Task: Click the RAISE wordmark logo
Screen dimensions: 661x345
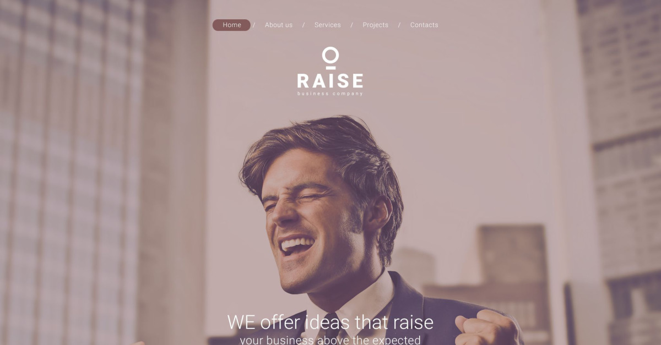Action: coord(330,81)
